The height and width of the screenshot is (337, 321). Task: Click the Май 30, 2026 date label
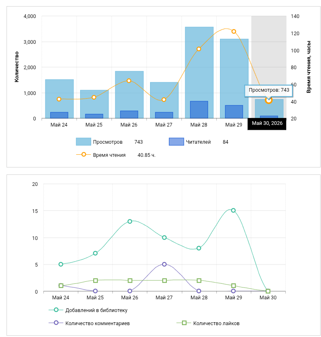[x=267, y=123]
